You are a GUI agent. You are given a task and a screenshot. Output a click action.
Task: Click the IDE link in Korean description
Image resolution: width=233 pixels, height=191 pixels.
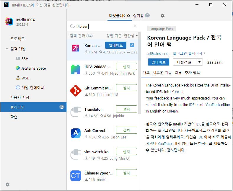click(200, 137)
